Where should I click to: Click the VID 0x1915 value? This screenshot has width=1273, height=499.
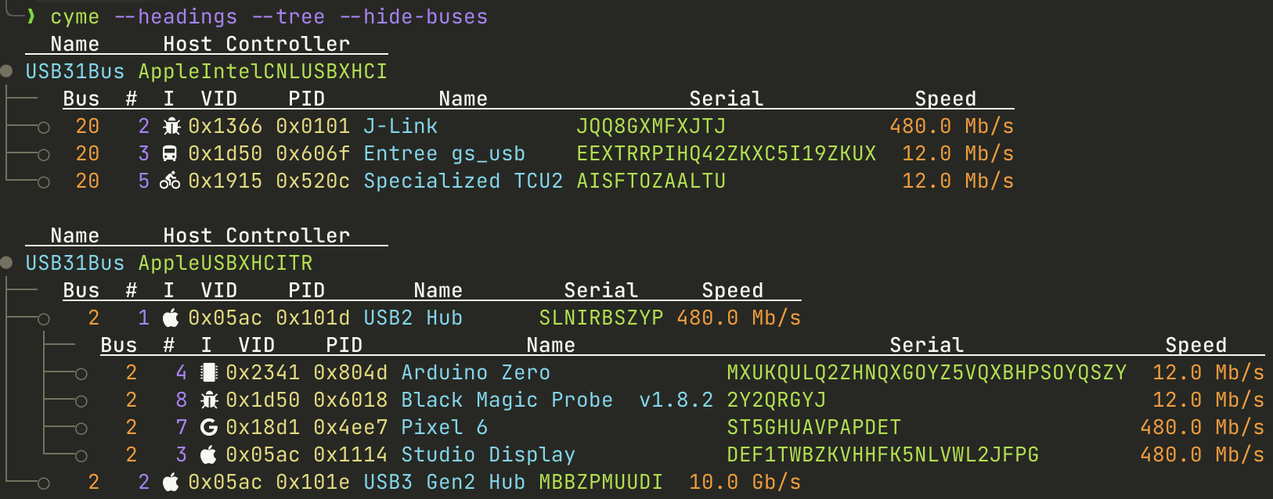[x=225, y=181]
